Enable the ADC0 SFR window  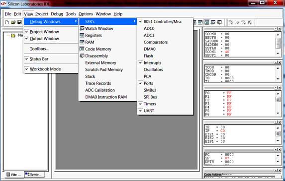[x=165, y=28]
